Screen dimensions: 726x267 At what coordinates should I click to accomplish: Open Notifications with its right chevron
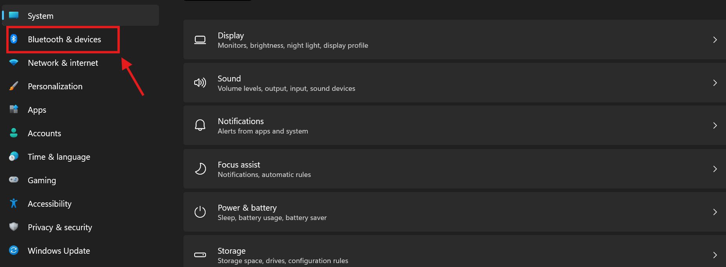point(715,126)
